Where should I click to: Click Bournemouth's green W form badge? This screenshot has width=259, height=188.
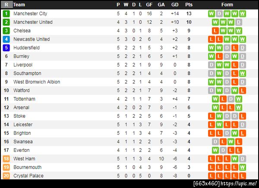pos(243,167)
